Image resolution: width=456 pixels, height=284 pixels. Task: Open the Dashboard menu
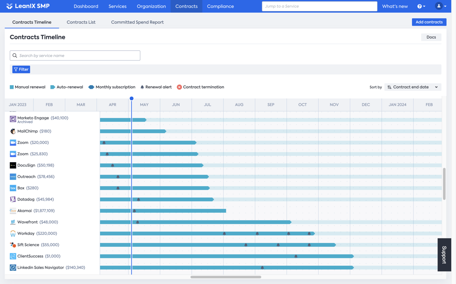point(86,6)
